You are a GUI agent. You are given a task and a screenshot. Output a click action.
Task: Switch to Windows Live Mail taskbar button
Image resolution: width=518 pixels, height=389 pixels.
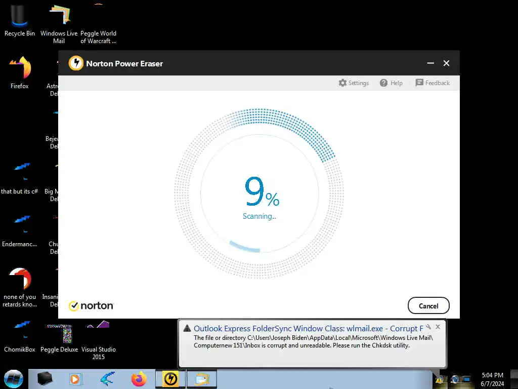[x=202, y=379]
